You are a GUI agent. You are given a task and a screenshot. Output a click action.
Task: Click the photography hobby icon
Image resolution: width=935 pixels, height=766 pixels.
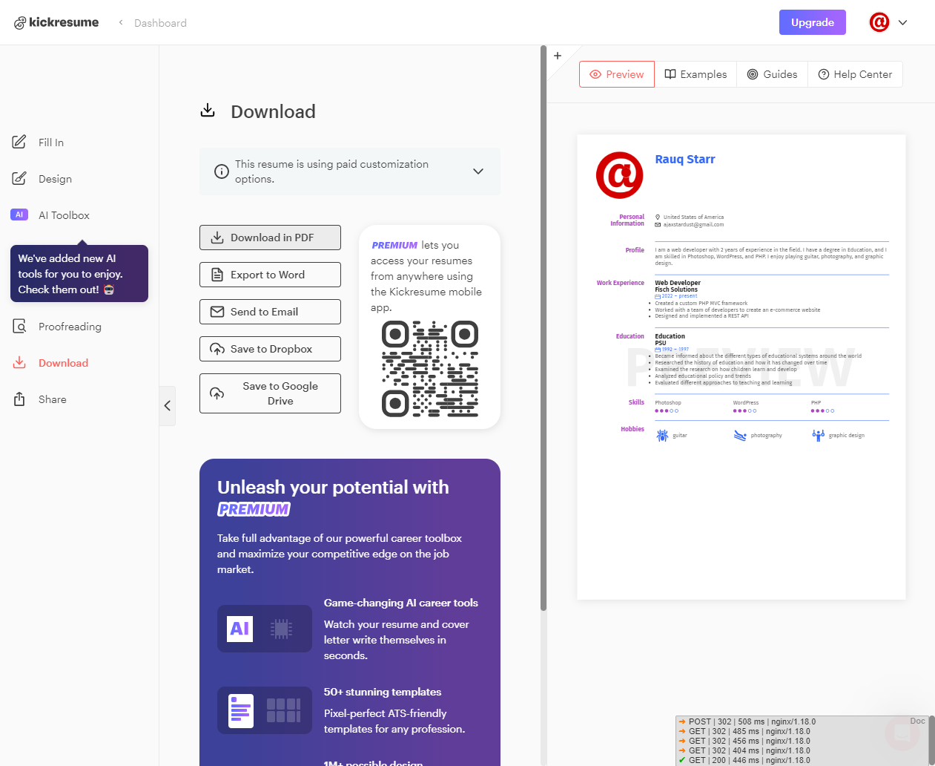740,436
